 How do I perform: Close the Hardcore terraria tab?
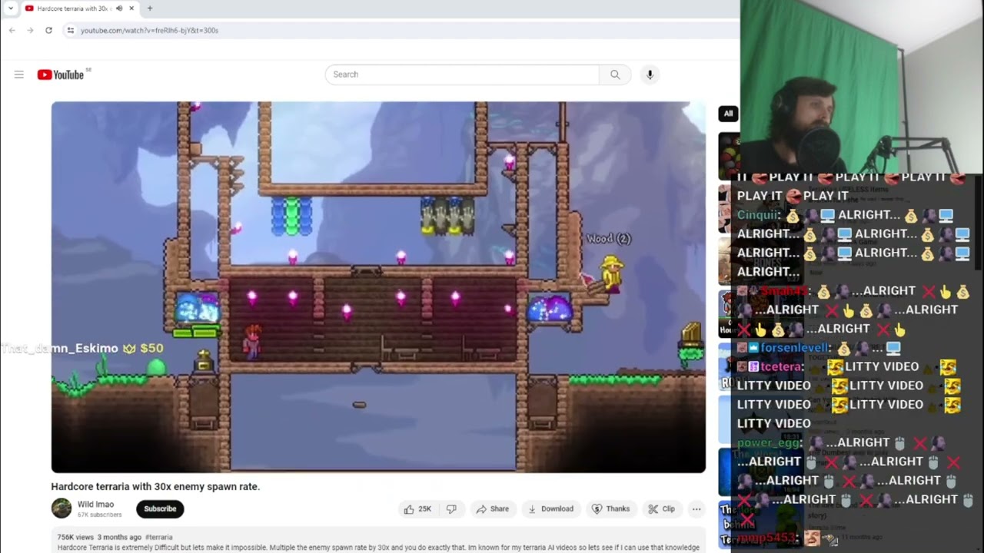[x=131, y=8]
